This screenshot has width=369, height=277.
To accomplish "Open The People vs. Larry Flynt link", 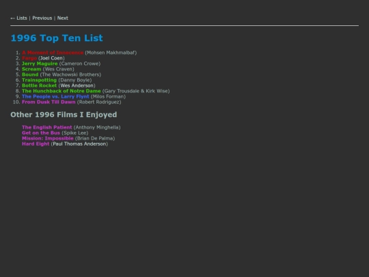I will click(x=55, y=96).
